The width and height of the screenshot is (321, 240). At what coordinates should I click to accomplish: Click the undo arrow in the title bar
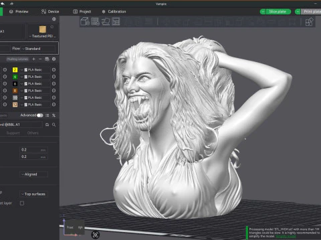coord(3,4)
